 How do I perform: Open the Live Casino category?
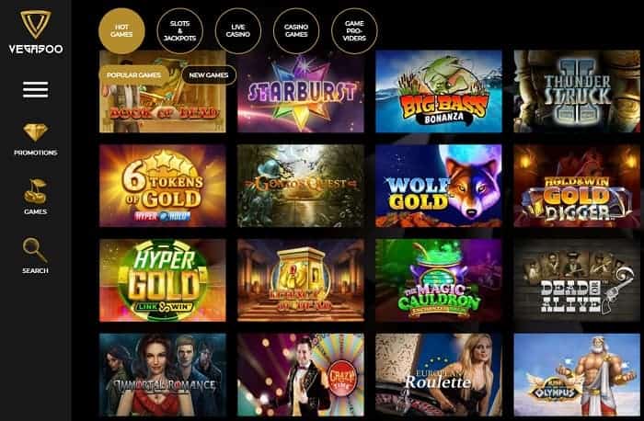coord(237,31)
